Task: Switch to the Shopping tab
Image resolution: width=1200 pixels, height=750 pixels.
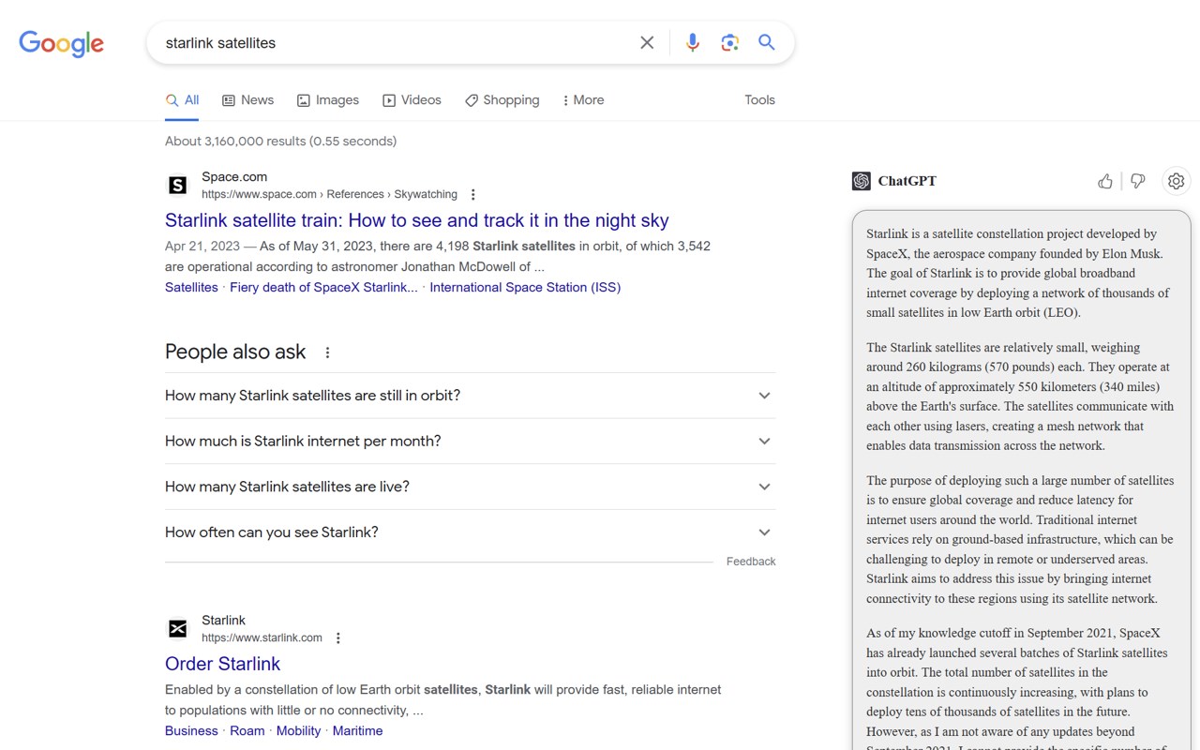Action: [502, 100]
